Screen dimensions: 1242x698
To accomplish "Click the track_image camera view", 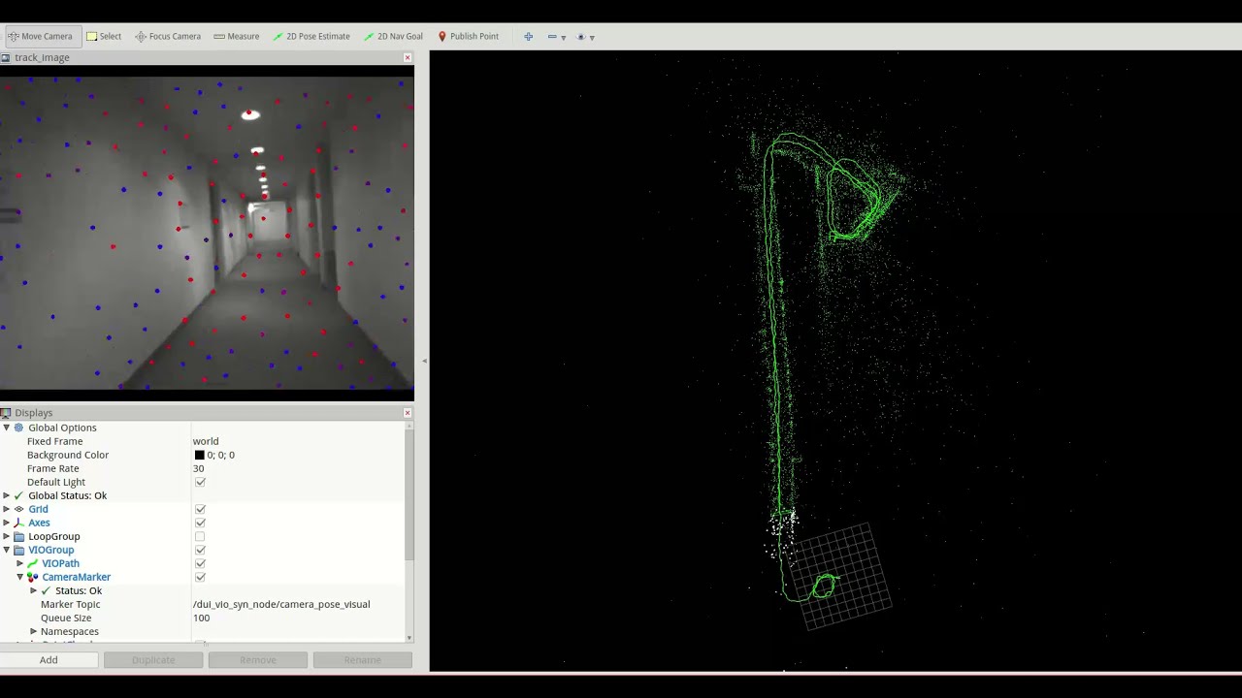I will click(207, 234).
